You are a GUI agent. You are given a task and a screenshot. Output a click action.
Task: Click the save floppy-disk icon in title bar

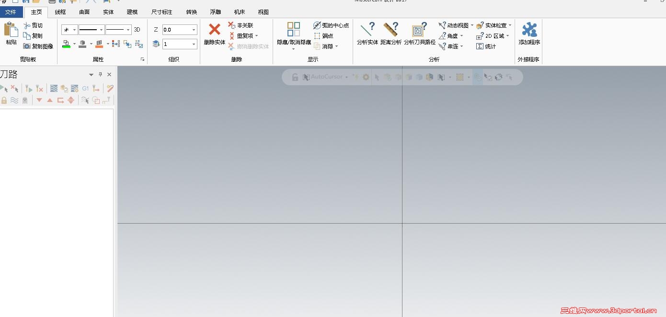click(26, 1)
